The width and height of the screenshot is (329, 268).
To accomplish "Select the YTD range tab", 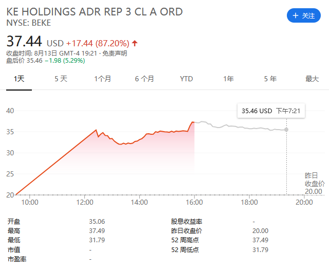I will [187, 79].
